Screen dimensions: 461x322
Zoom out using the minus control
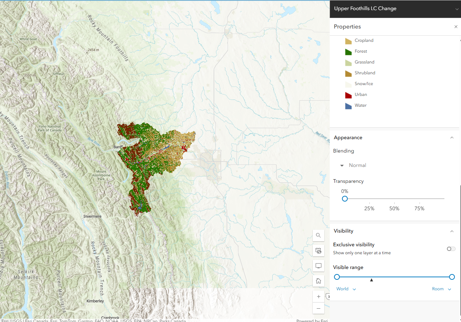[319, 308]
